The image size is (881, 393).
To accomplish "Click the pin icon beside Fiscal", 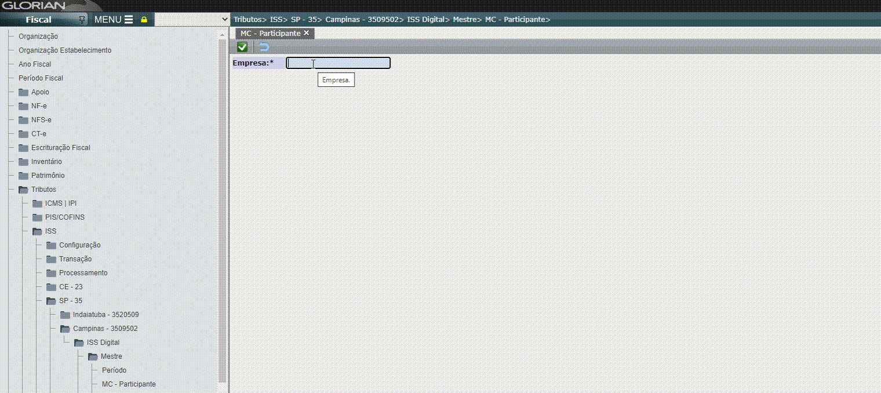I will [82, 20].
